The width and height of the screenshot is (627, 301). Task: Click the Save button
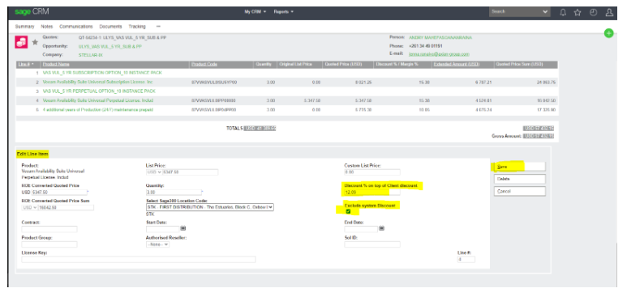tap(519, 167)
